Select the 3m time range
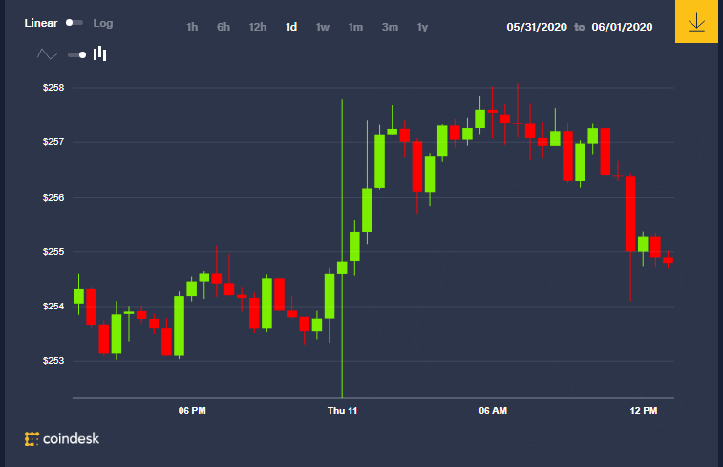The image size is (723, 467). pos(390,27)
